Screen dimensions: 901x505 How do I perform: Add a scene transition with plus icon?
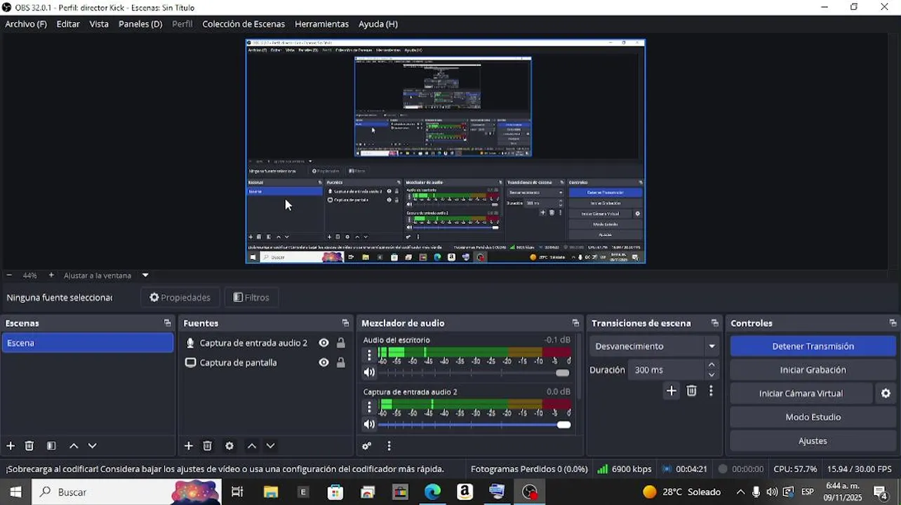point(672,391)
